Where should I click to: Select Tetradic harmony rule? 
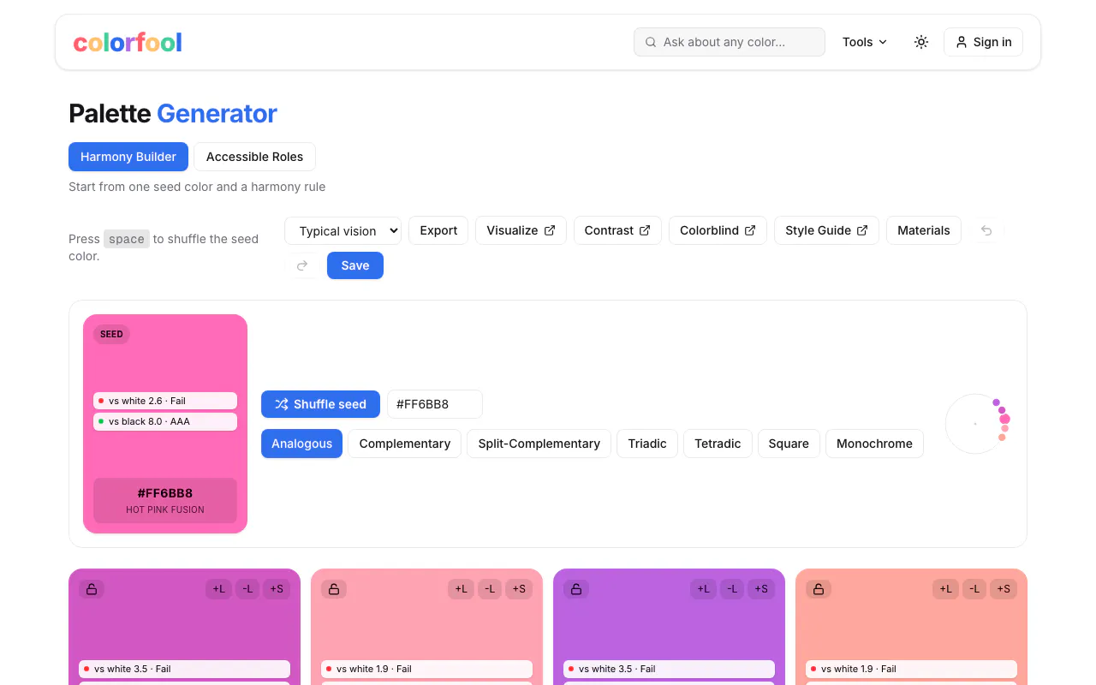click(718, 444)
